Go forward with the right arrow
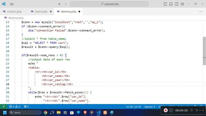The height and width of the screenshot is (116, 206). [x=65, y=4]
